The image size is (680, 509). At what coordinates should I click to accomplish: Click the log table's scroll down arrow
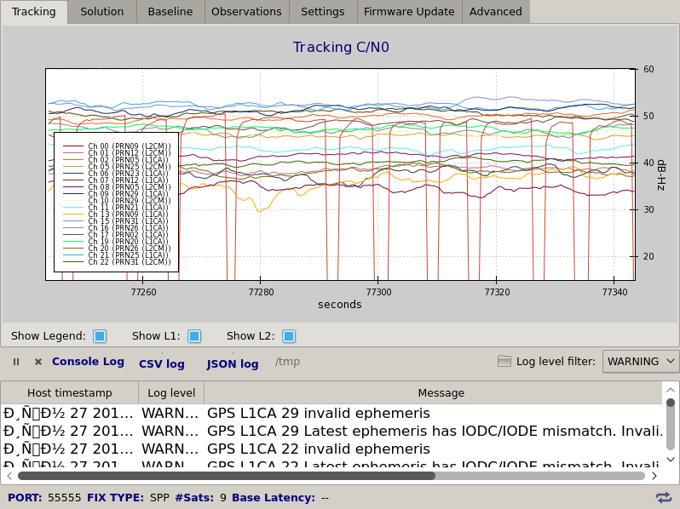[x=670, y=460]
